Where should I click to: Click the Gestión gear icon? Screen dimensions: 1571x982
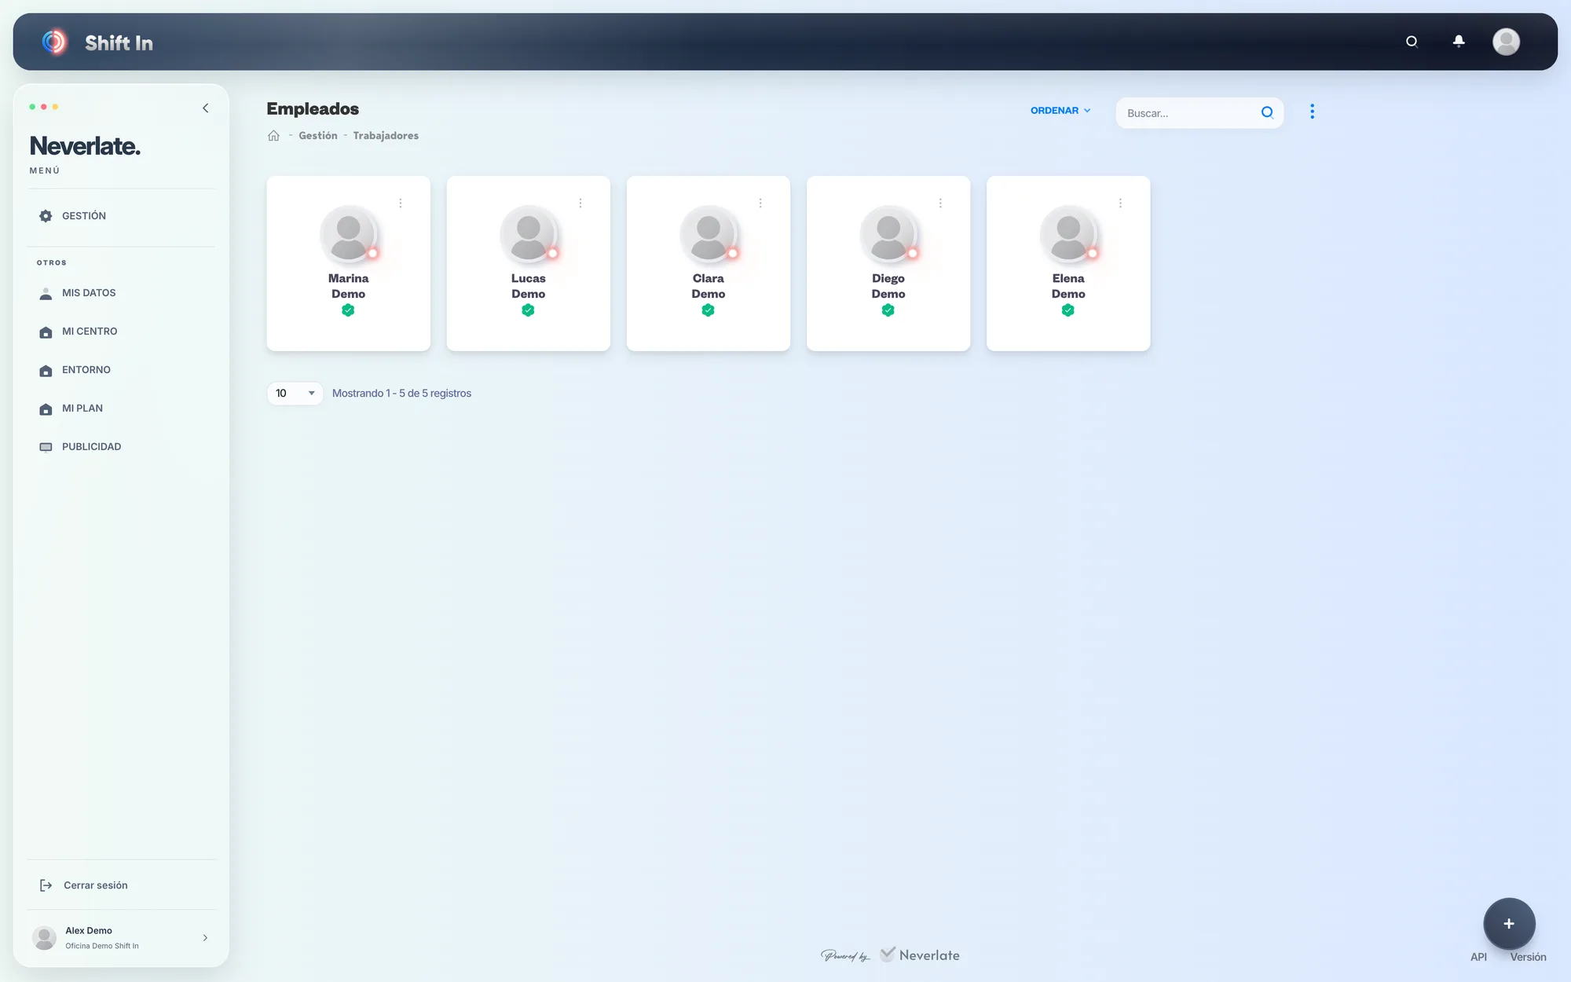(x=46, y=216)
